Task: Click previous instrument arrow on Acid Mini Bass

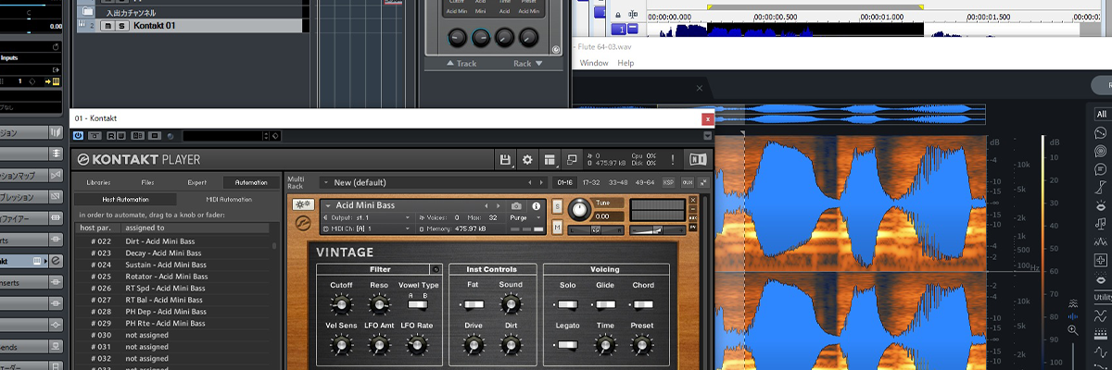Action: (486, 205)
